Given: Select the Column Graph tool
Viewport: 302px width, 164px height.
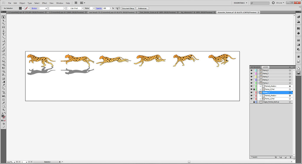Looking at the screenshot, I should (x=3, y=96).
